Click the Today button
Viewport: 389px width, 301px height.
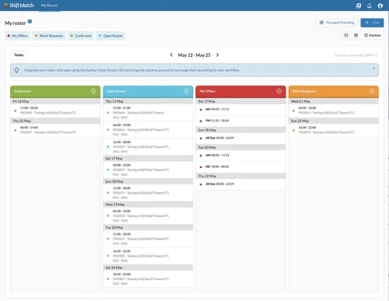coord(19,55)
